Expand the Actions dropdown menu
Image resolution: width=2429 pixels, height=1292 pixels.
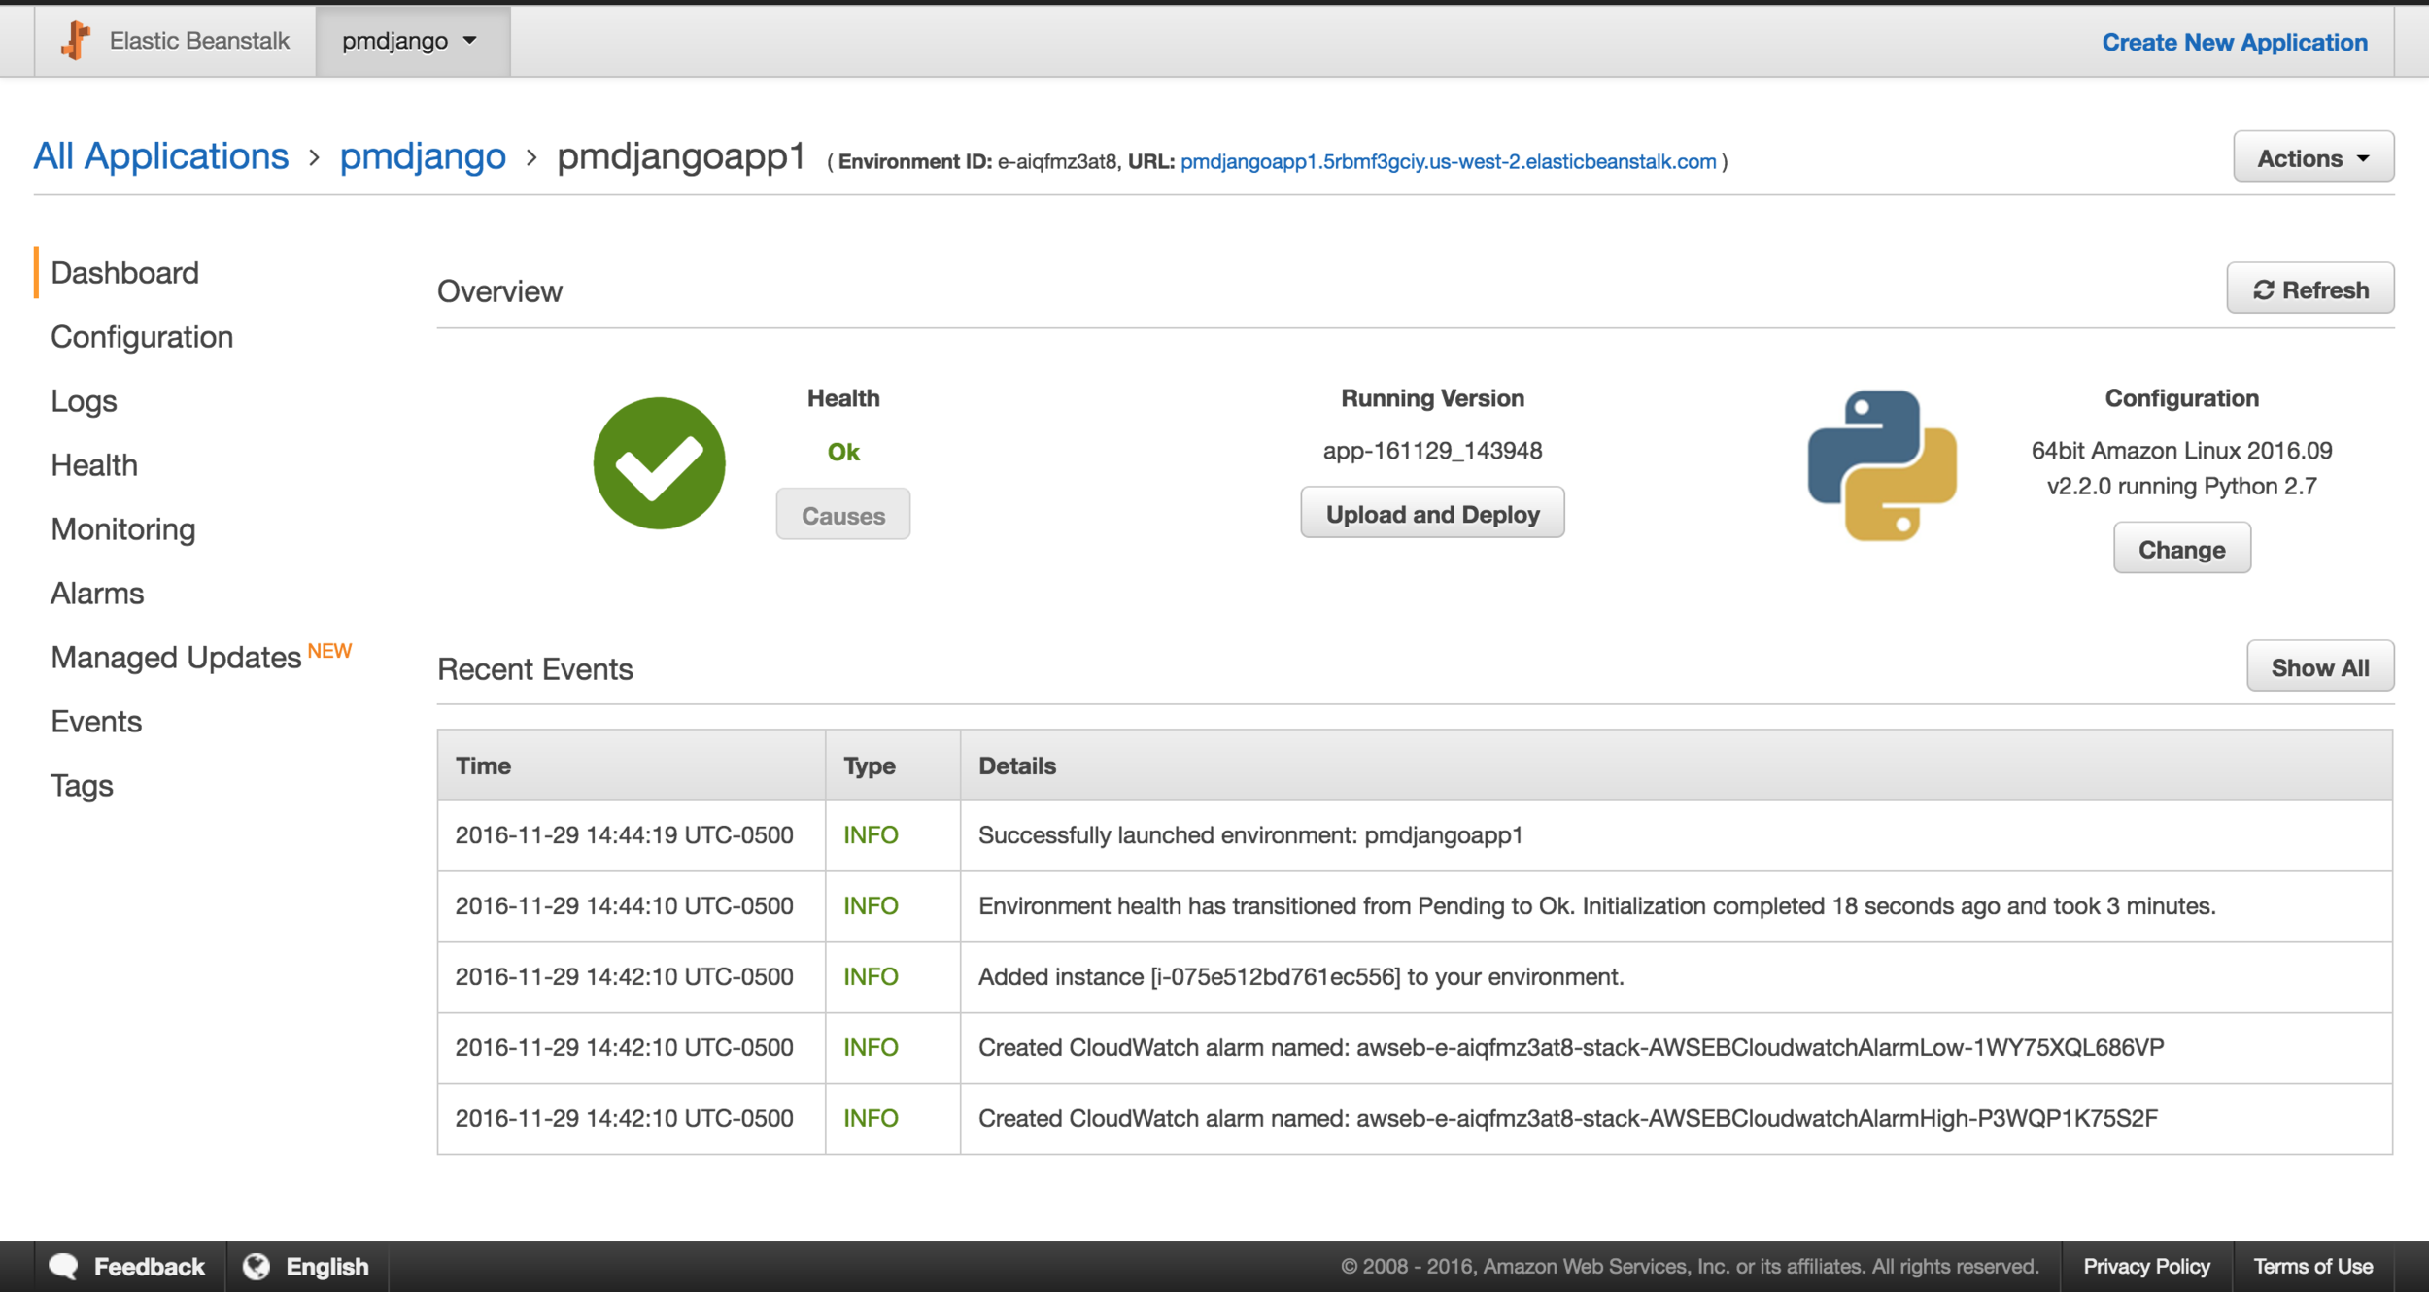2312,157
